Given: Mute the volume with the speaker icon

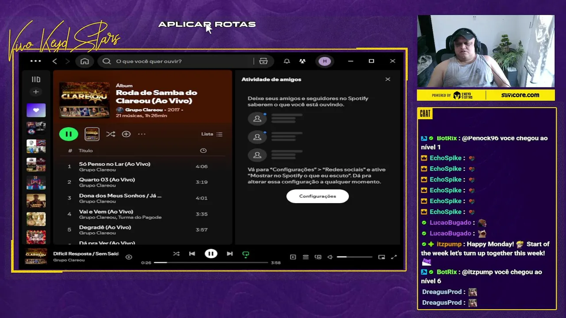Looking at the screenshot, I should (x=330, y=257).
